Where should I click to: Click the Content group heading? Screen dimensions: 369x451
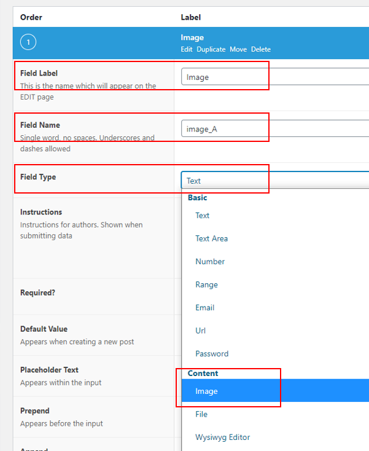click(x=203, y=374)
